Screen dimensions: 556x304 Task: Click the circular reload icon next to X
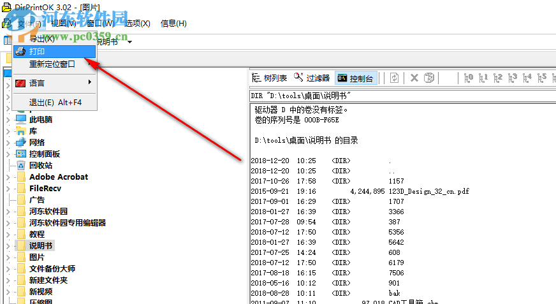pos(429,78)
